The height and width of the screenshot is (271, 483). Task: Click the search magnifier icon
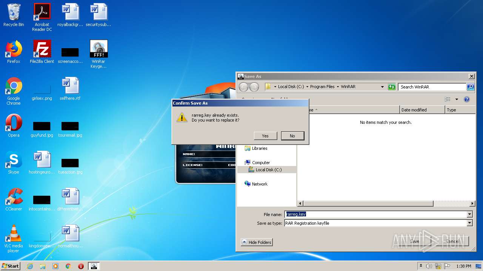click(x=471, y=87)
